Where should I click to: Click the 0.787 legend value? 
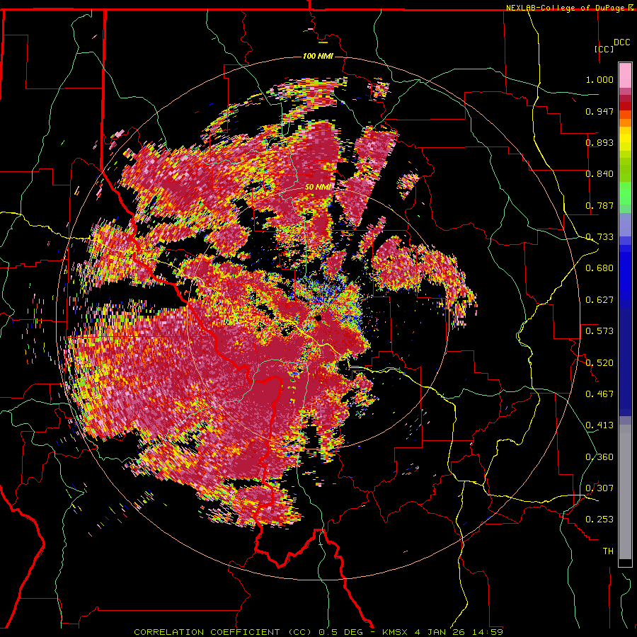[599, 205]
